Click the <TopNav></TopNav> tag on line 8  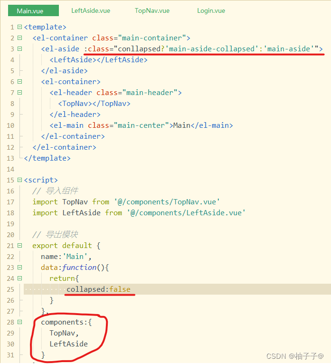(94, 104)
